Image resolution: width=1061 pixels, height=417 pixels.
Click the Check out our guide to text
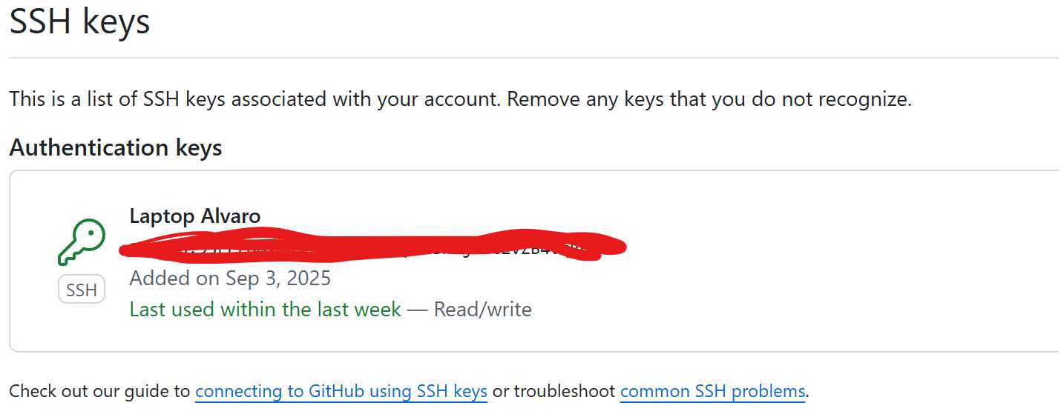(99, 391)
